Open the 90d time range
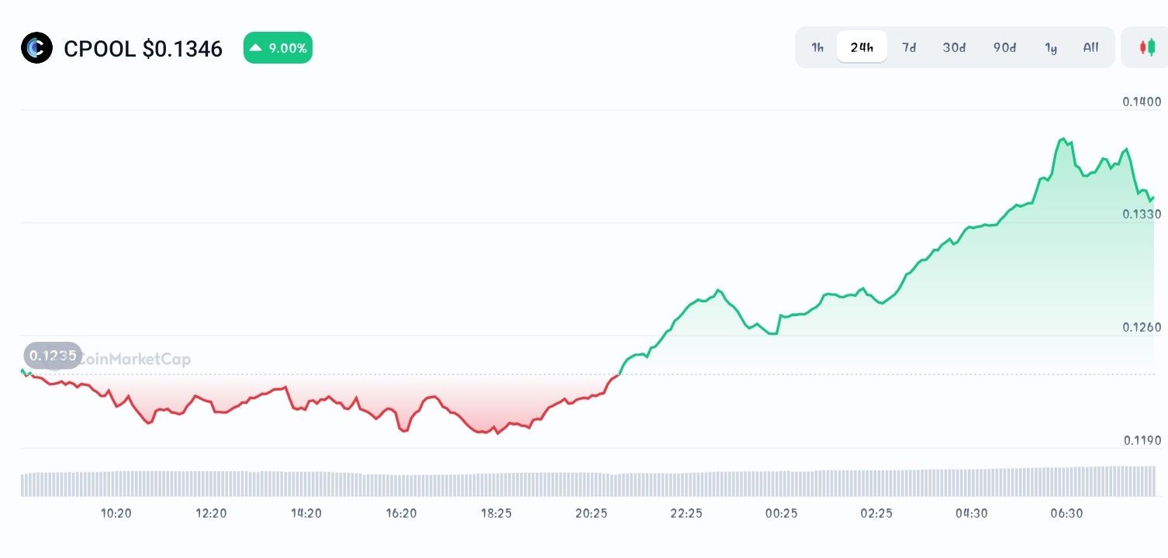Image resolution: width=1168 pixels, height=558 pixels. coord(1004,47)
